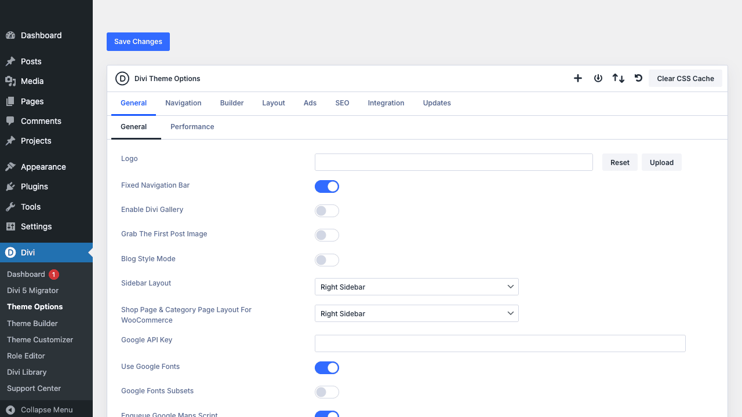The image size is (742, 417).
Task: Click the Settings sliders icon
Action: point(10,226)
